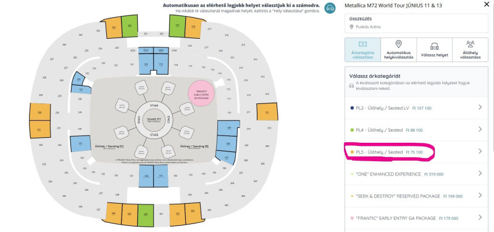Select the Snake Pit center circle
The width and height of the screenshot is (494, 232).
(x=154, y=119)
